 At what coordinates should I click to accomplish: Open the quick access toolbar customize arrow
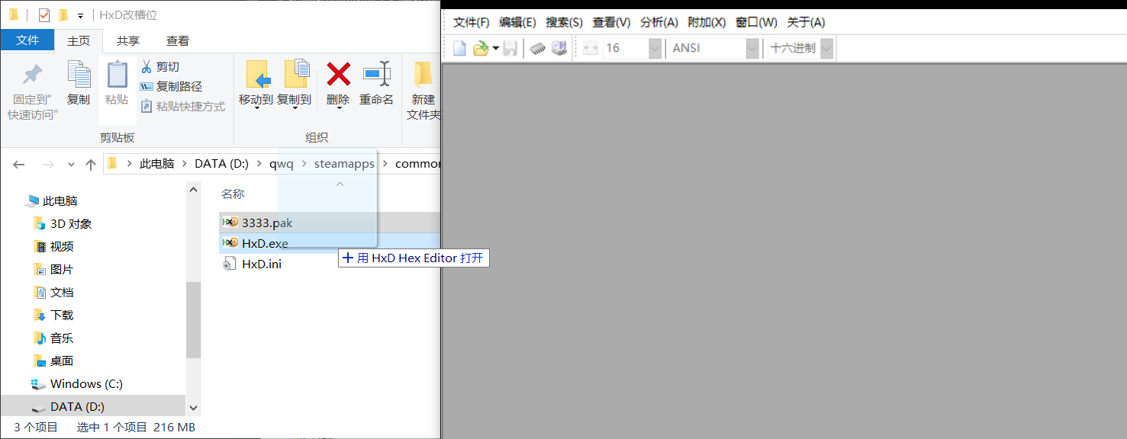(81, 15)
